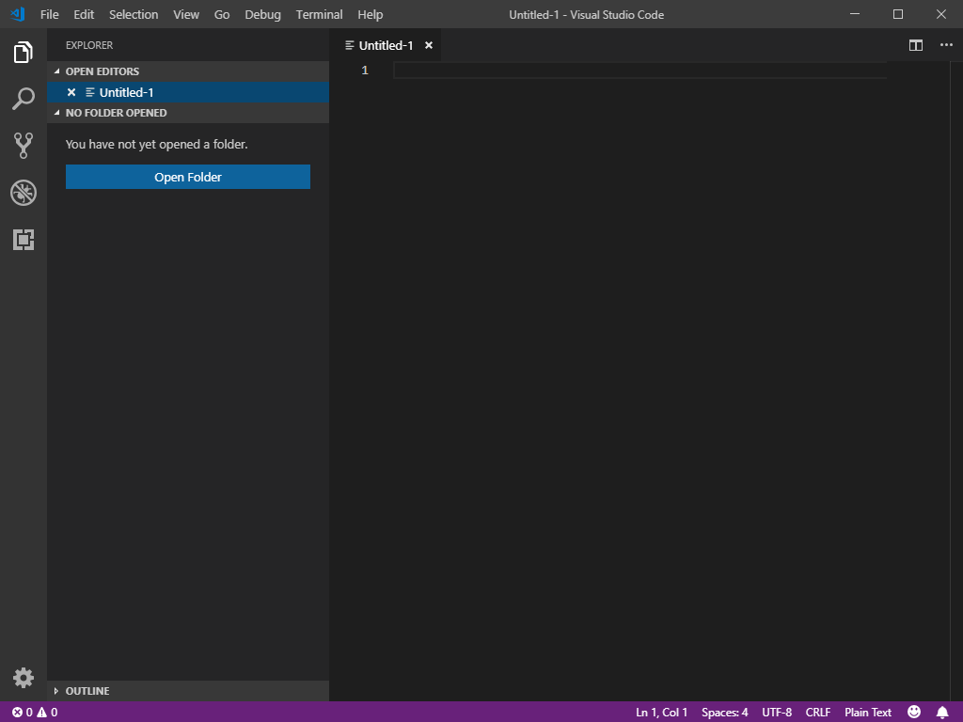Collapse the No Folder Opened section

(x=116, y=113)
